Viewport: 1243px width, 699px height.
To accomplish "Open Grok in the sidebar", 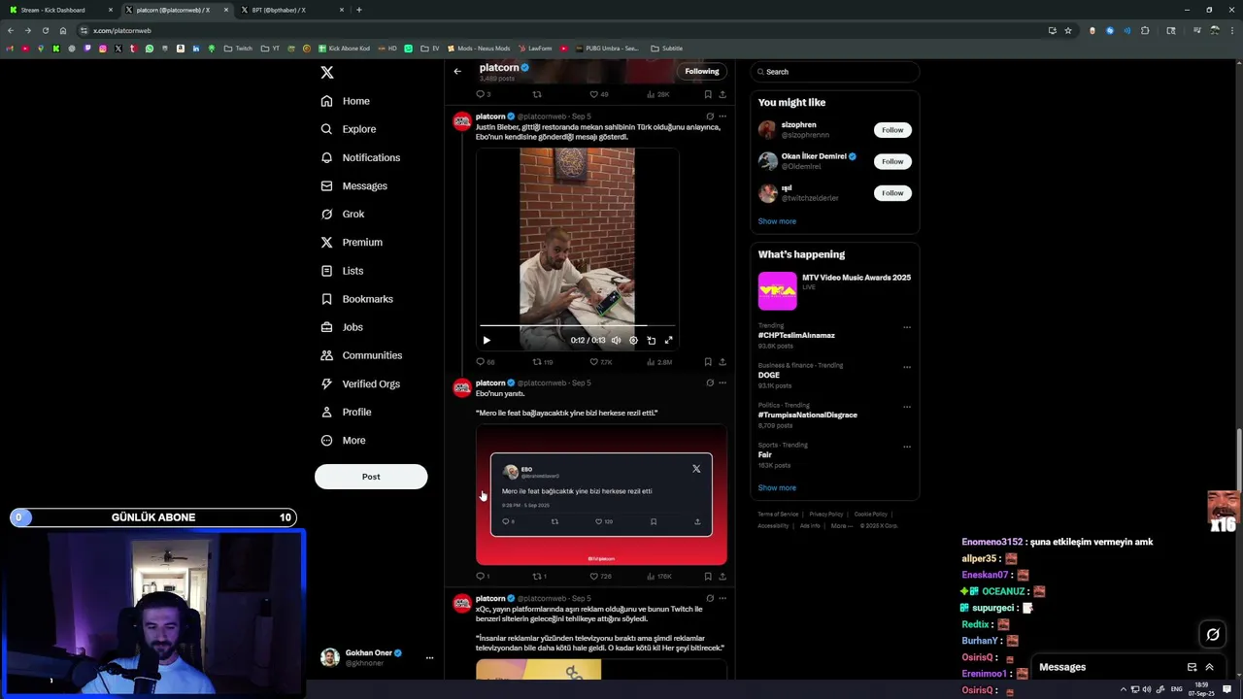I will pyautogui.click(x=343, y=214).
